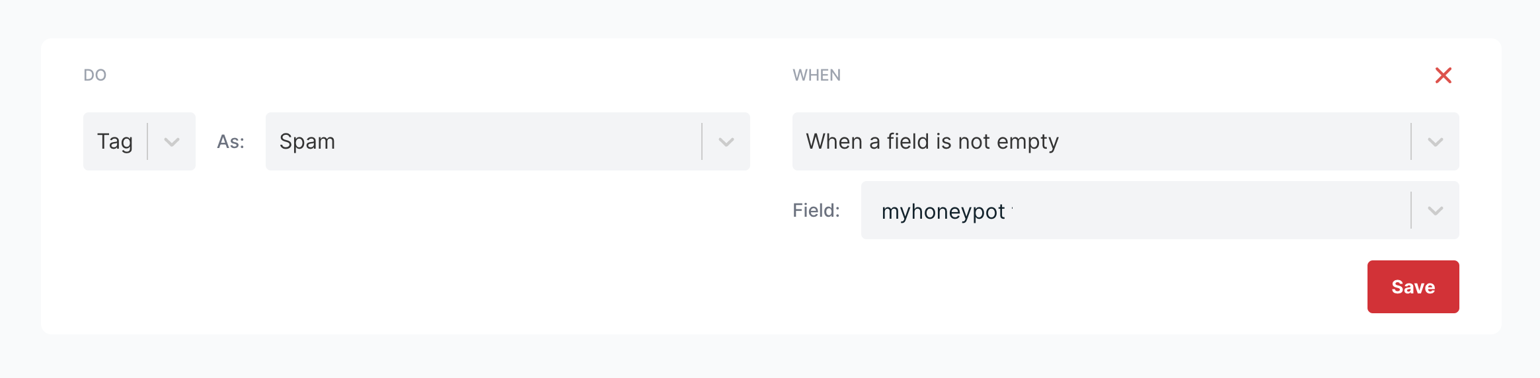Click the "myhoneypot" field value
1540x378 pixels.
click(943, 211)
